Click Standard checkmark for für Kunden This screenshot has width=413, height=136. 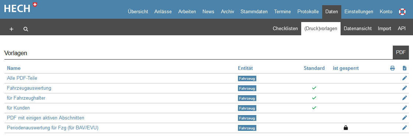pos(314,108)
